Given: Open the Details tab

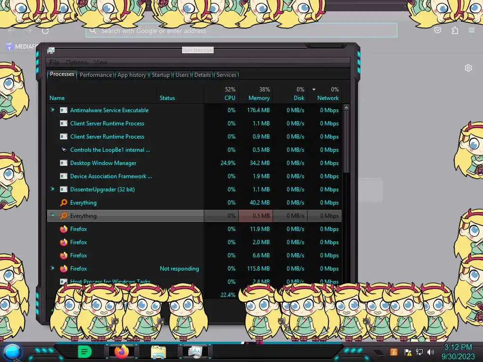Looking at the screenshot, I should click(202, 75).
